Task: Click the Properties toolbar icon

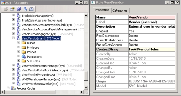Action: [x=12, y=9]
